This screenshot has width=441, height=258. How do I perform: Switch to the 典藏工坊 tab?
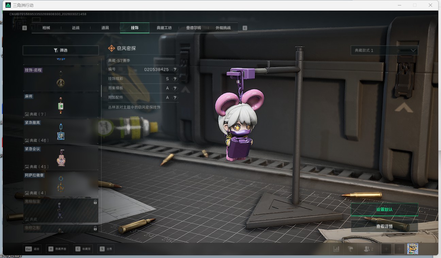tap(164, 28)
